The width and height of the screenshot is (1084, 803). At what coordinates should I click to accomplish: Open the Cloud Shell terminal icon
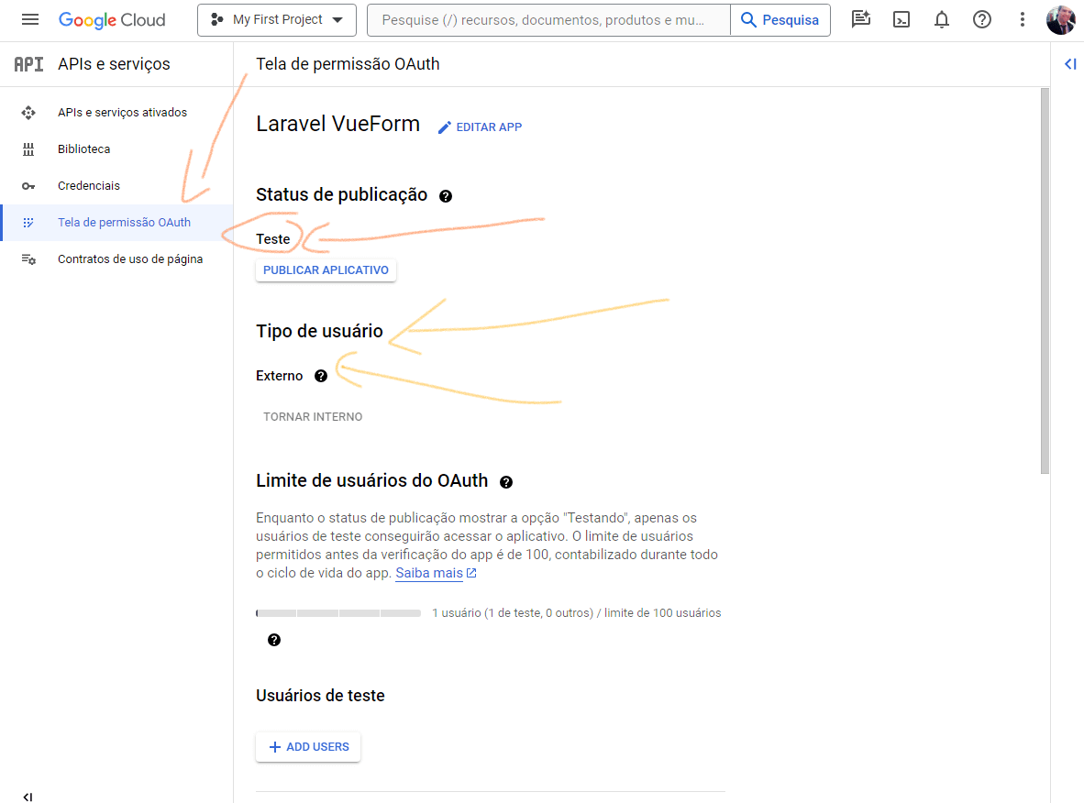tap(901, 19)
